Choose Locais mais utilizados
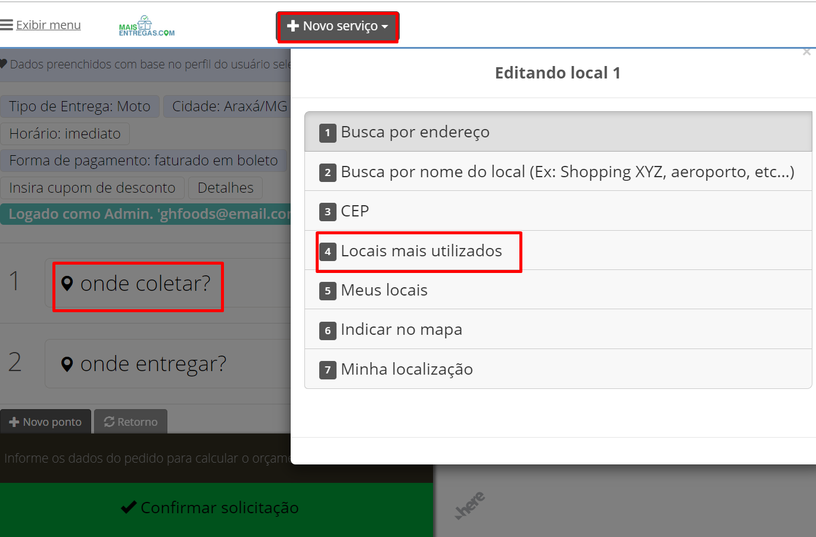This screenshot has width=816, height=537. [x=558, y=250]
